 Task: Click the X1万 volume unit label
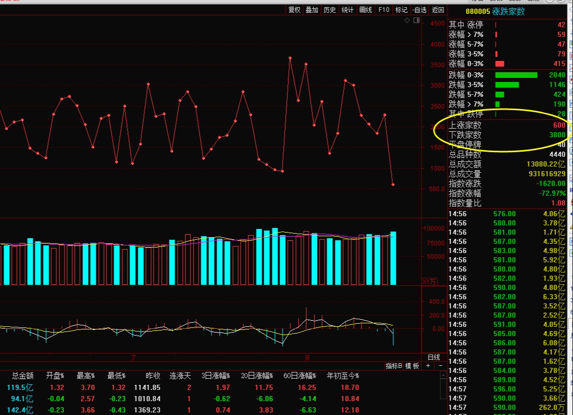[x=430, y=282]
